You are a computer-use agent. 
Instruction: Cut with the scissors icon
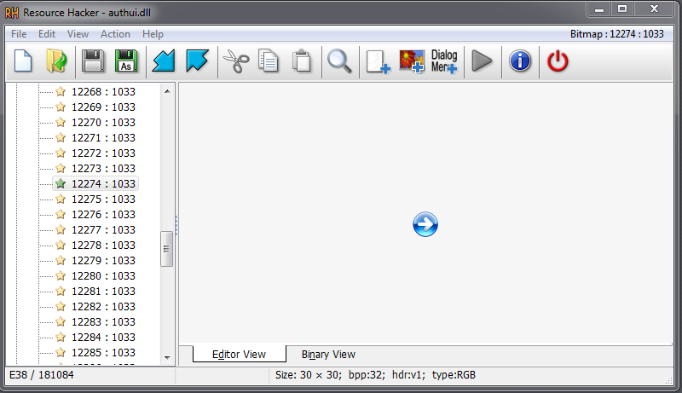(236, 61)
